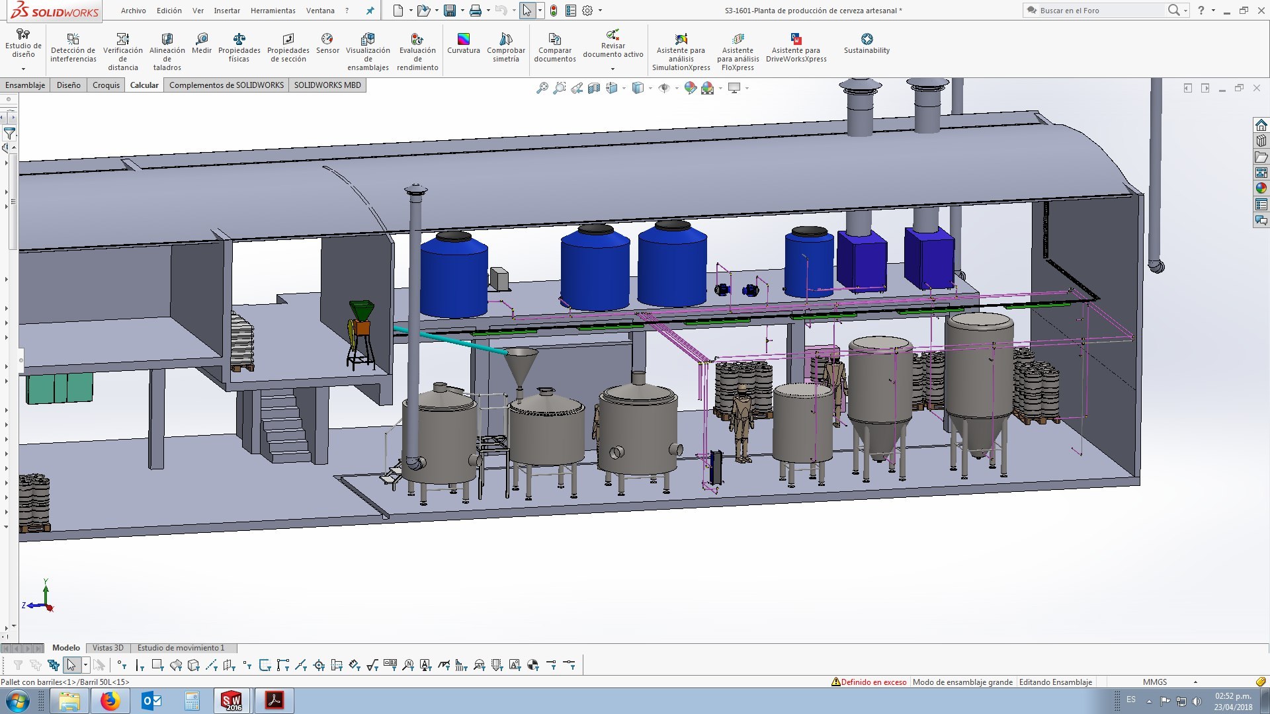Switch to the Croquis tab
This screenshot has width=1270, height=714.
click(x=106, y=85)
